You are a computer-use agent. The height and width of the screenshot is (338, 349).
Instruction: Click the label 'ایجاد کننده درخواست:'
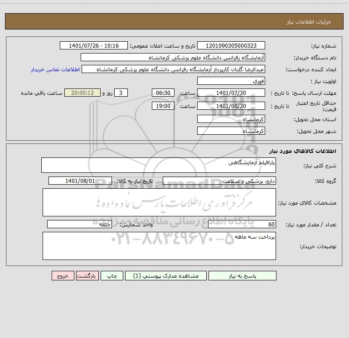pyautogui.click(x=311, y=69)
